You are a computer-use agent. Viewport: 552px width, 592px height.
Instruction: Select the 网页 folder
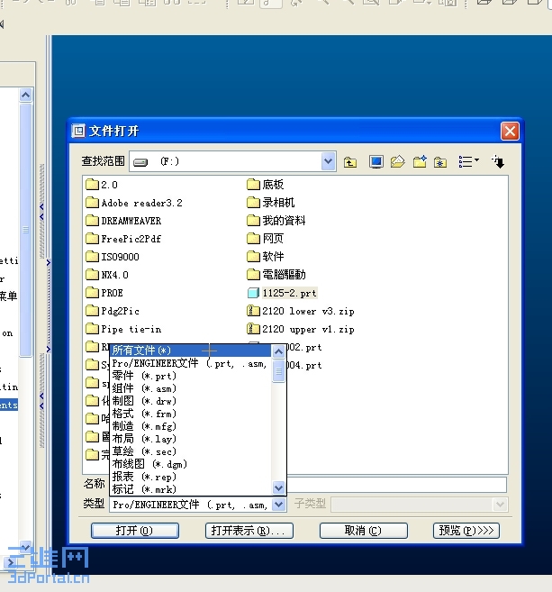[x=266, y=239]
